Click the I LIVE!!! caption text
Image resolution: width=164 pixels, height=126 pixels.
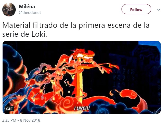point(82,108)
